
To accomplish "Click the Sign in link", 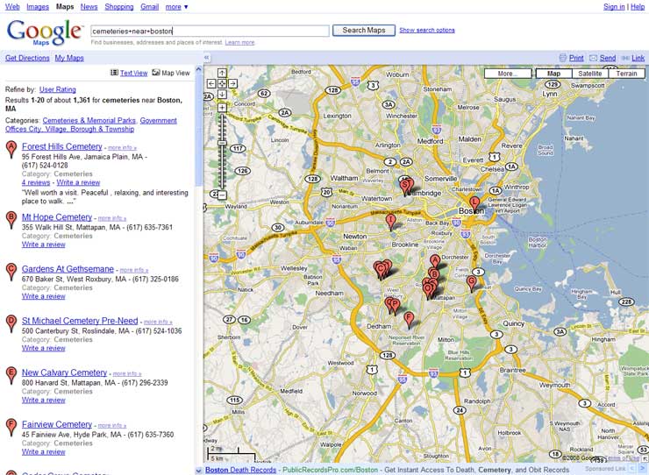I will click(x=614, y=7).
